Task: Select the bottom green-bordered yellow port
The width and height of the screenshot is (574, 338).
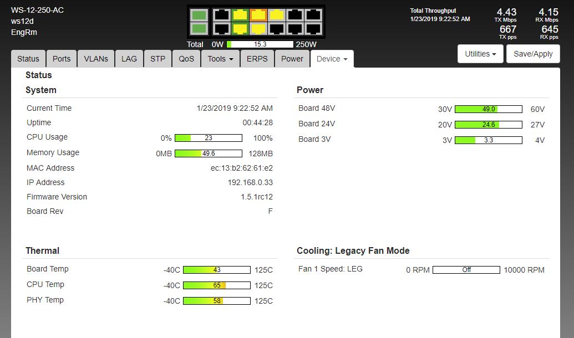Action: click(240, 28)
